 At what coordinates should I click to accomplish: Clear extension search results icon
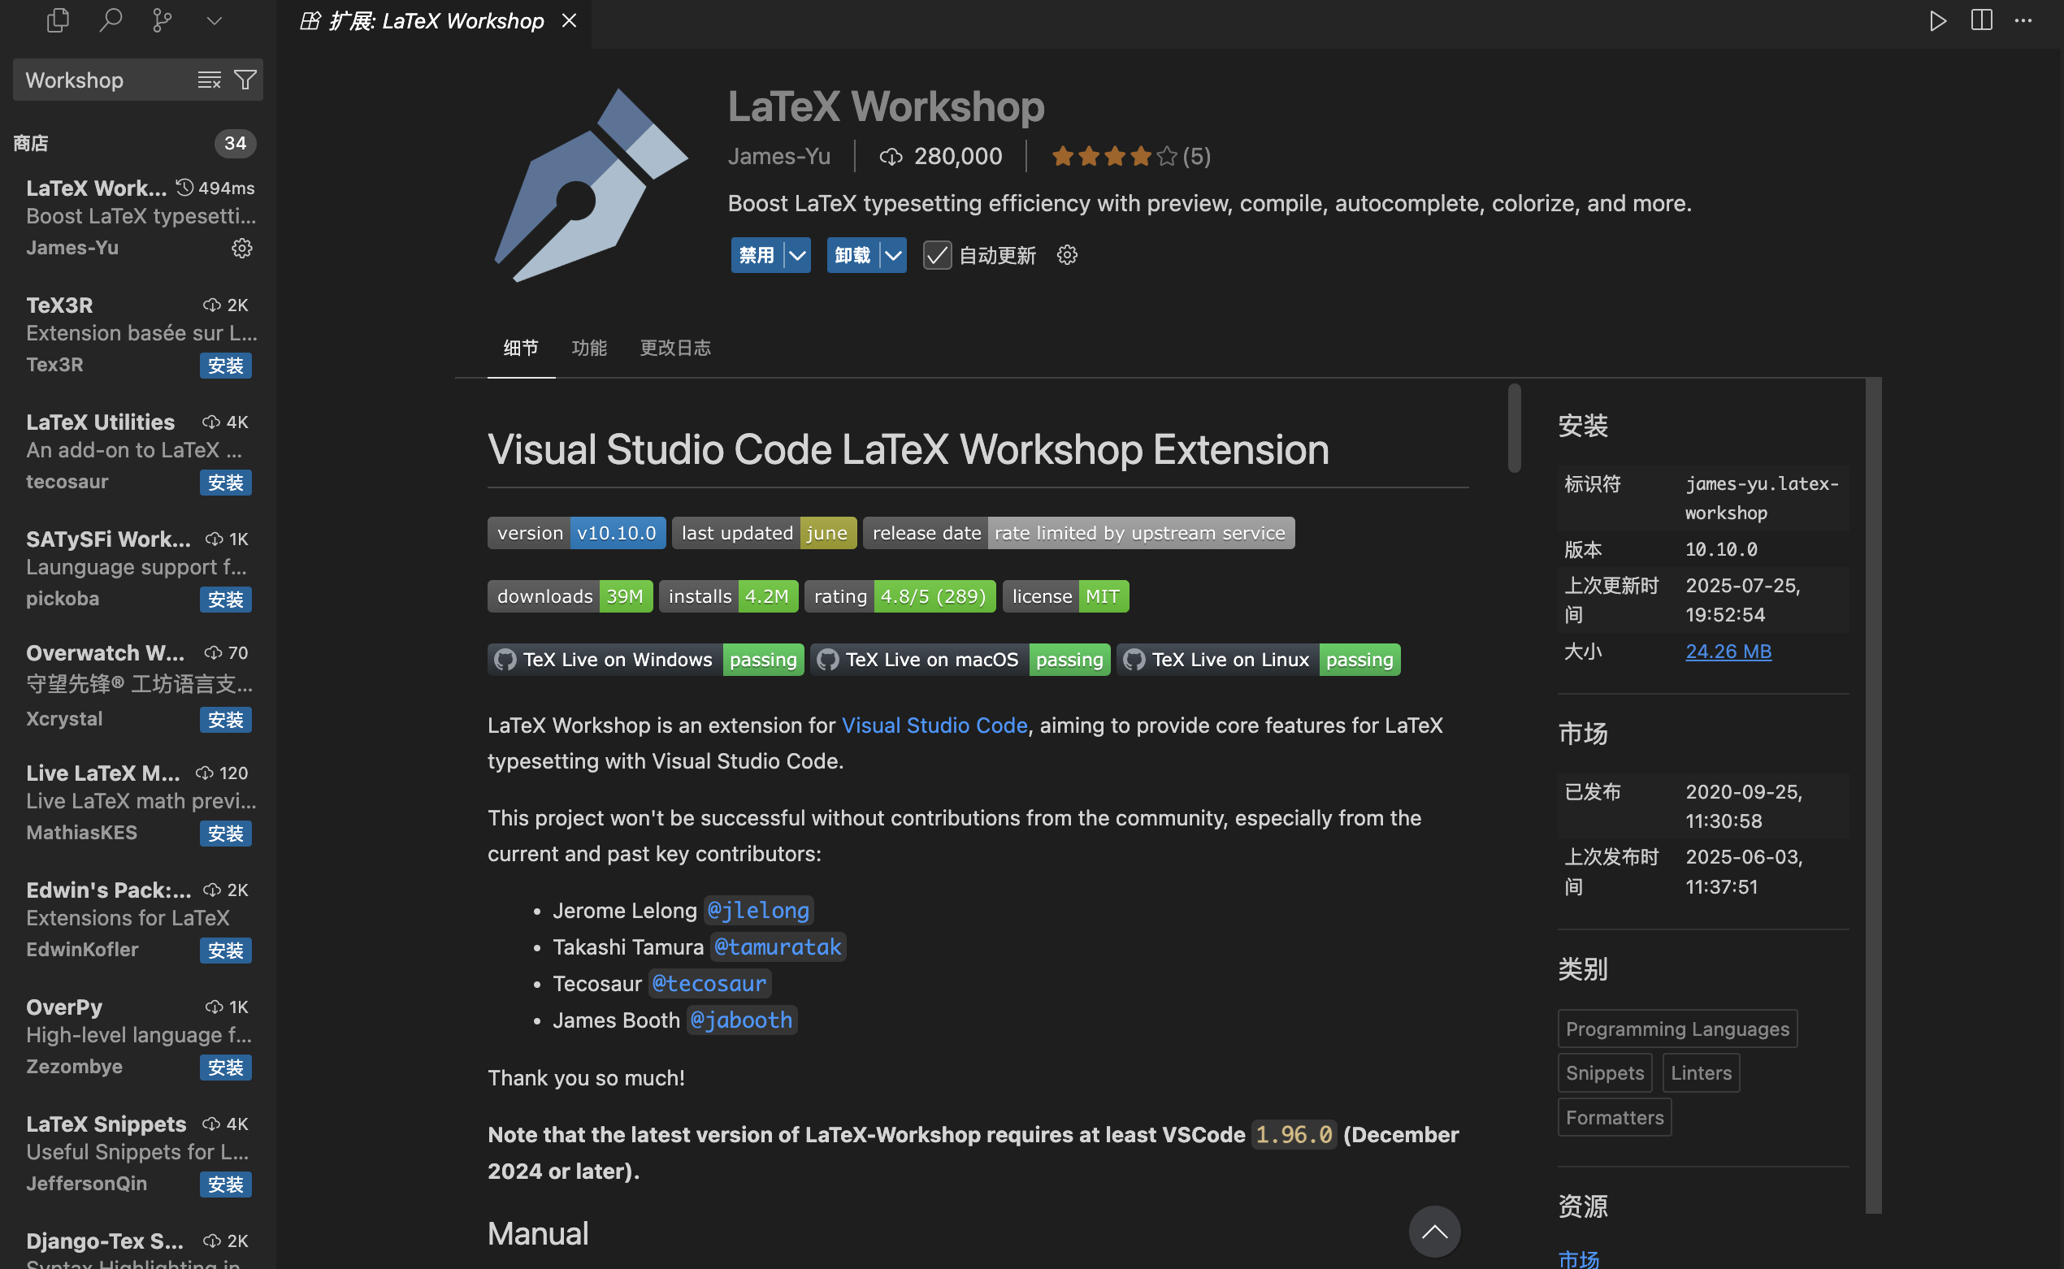pyautogui.click(x=209, y=80)
